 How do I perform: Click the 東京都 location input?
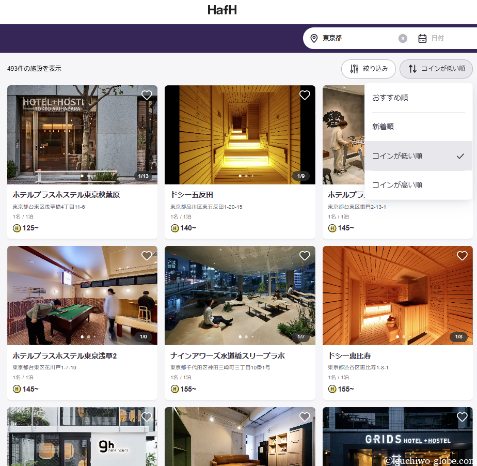pos(359,38)
